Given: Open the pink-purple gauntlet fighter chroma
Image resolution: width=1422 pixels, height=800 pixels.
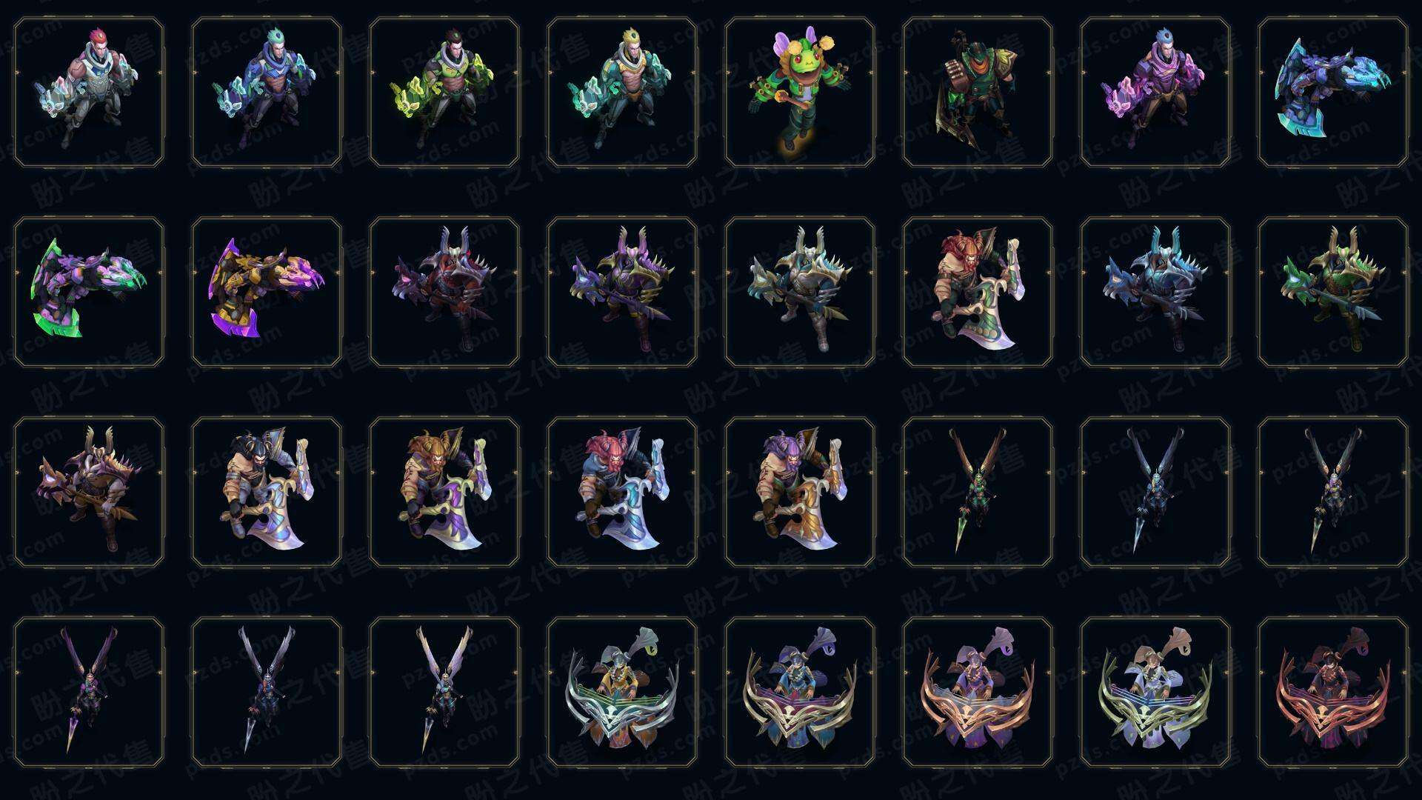Looking at the screenshot, I should (x=1155, y=92).
